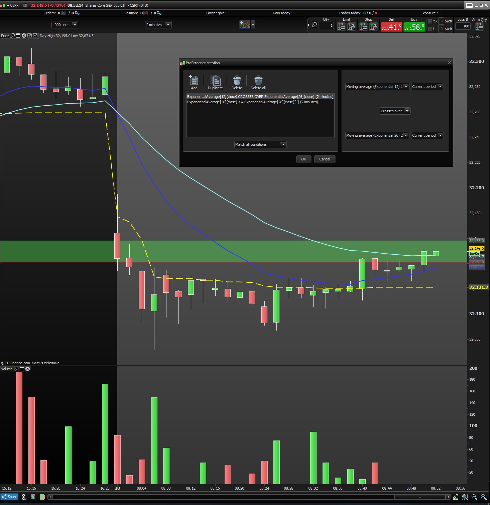The width and height of the screenshot is (490, 505).
Task: Open Current period dropdown for first average
Action: [x=427, y=87]
